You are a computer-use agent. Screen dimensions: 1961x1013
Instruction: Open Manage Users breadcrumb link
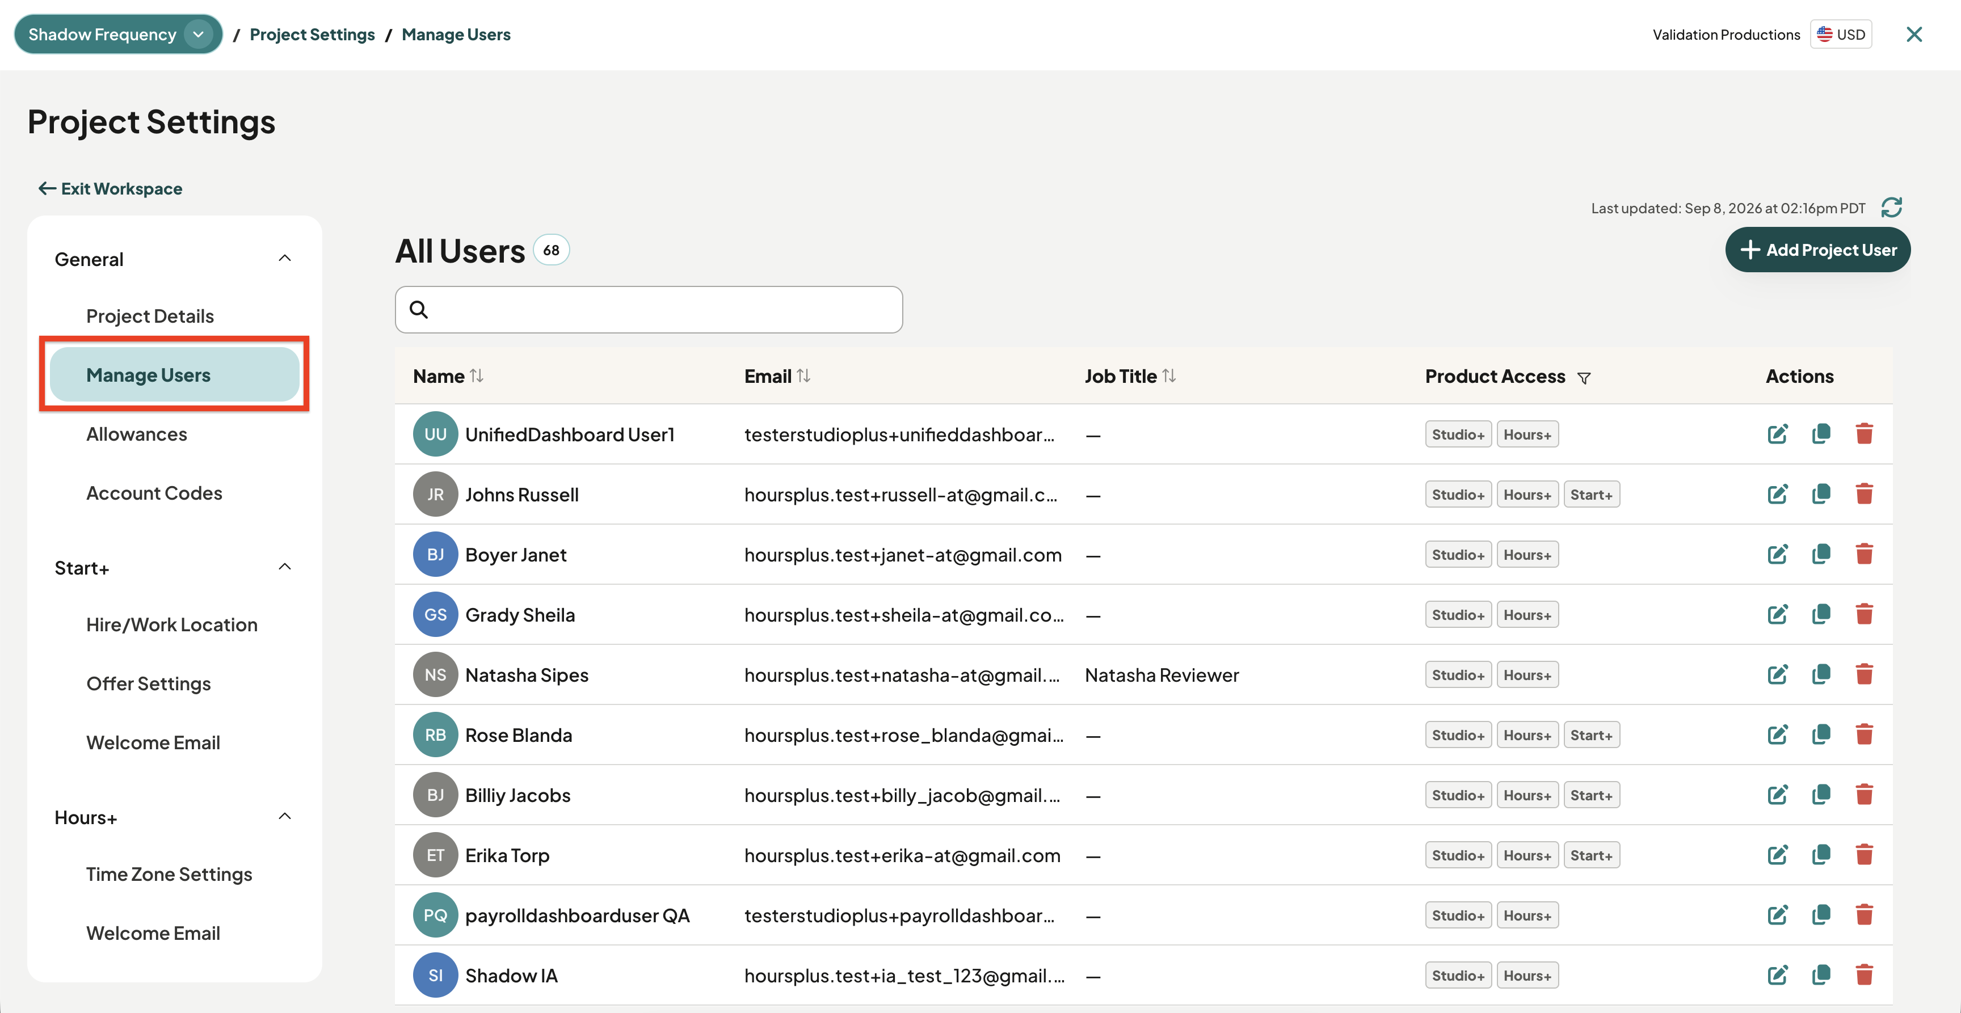[456, 34]
